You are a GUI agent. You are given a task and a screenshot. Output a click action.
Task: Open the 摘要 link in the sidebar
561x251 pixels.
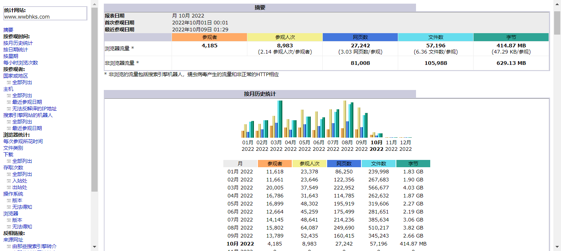click(x=8, y=30)
